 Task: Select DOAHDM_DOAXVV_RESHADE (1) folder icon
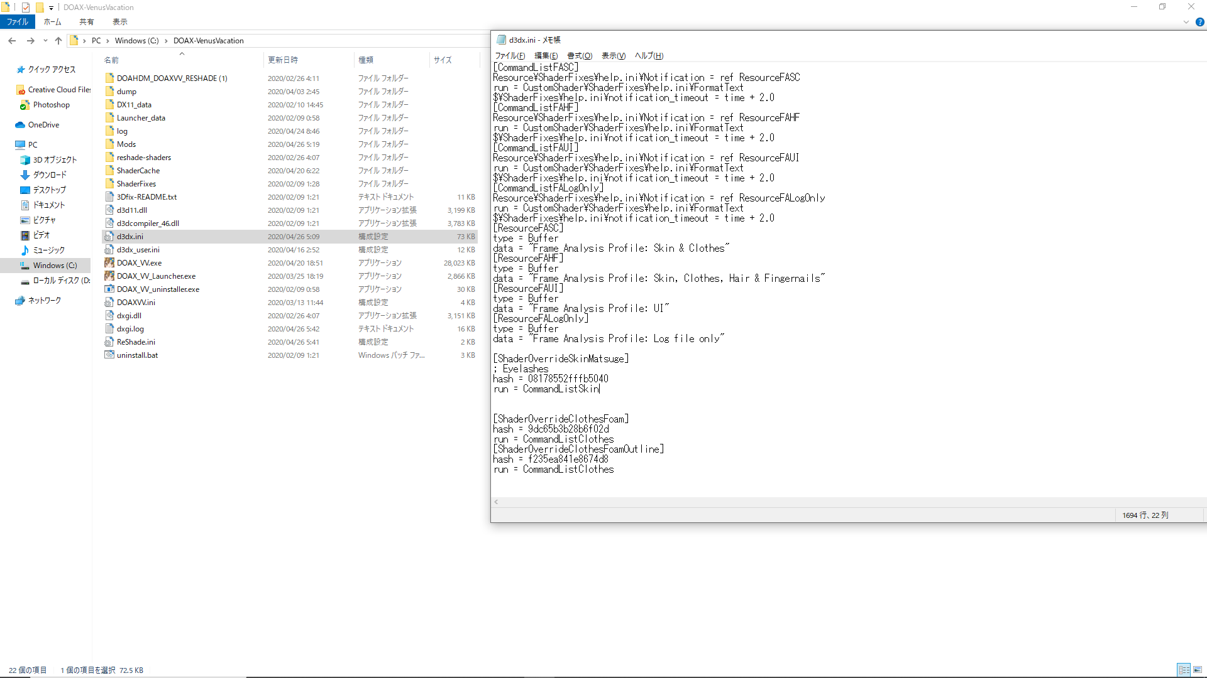(x=109, y=78)
